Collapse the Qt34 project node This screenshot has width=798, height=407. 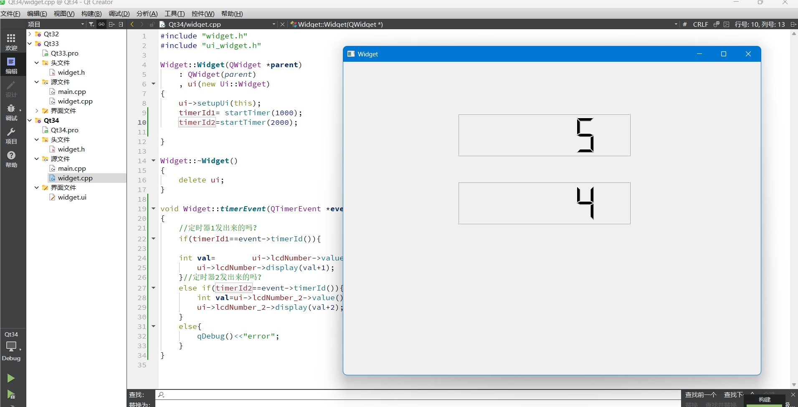tap(30, 120)
